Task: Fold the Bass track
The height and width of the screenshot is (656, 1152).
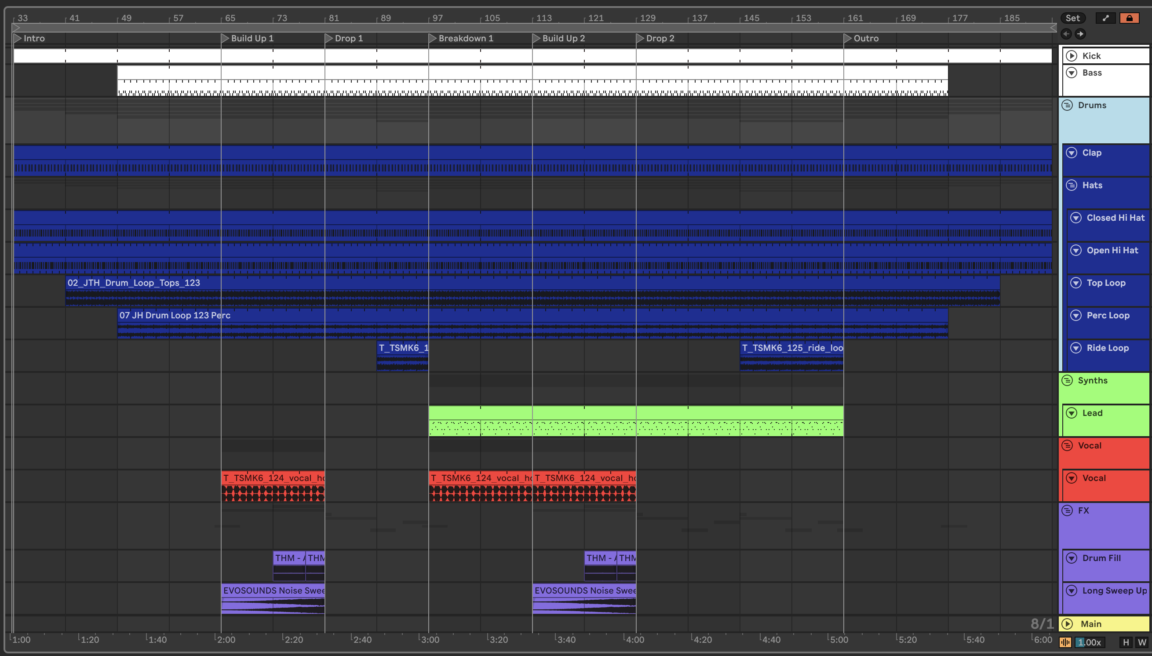Action: (x=1072, y=73)
